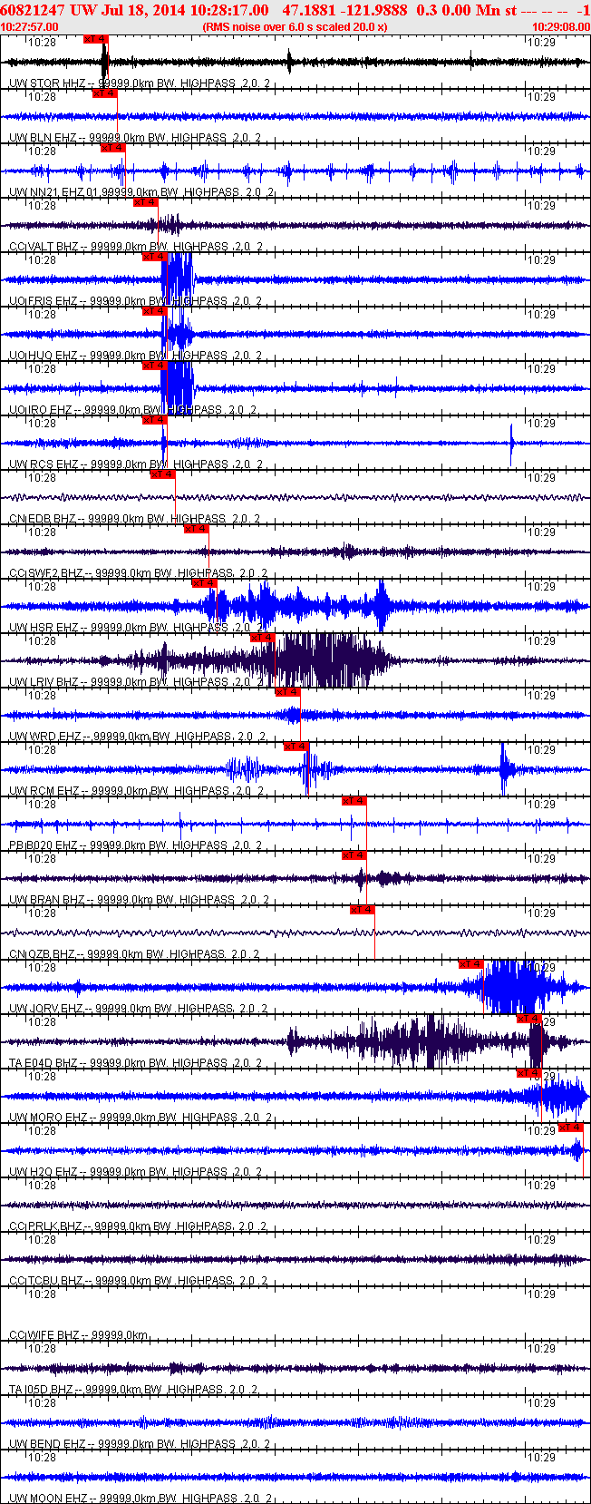591x1504 pixels.
Task: Select the pick marker on H2O EHZ trace
Action: point(570,1128)
